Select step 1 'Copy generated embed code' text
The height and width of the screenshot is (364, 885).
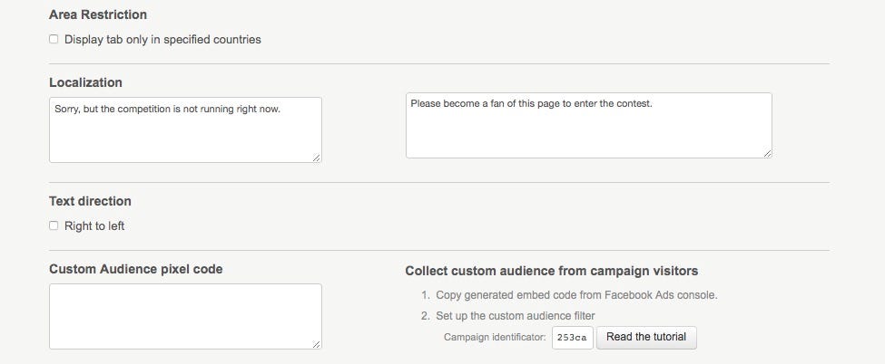(x=576, y=294)
